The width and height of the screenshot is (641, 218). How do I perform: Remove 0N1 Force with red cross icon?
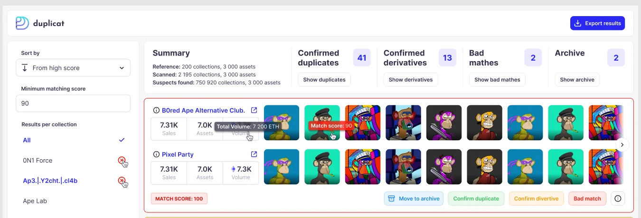122,161
